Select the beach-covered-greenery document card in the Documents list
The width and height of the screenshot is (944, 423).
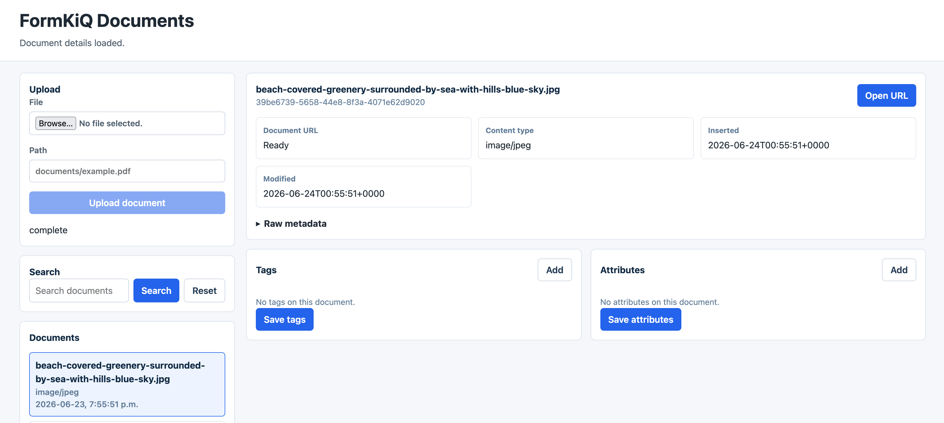tap(127, 384)
